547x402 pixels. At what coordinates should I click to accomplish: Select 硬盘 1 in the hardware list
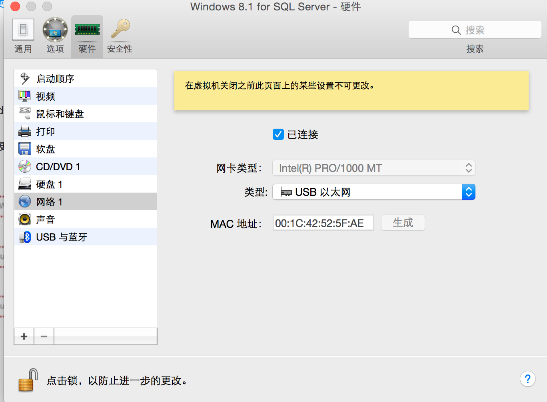tap(86, 184)
